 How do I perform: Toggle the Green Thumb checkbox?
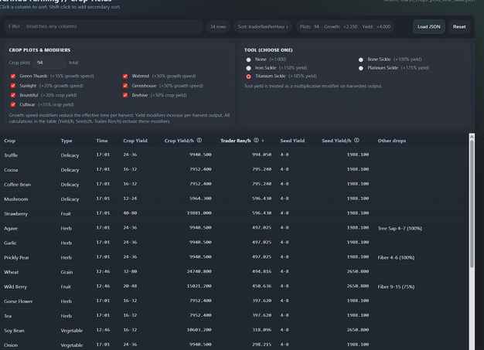click(x=13, y=76)
